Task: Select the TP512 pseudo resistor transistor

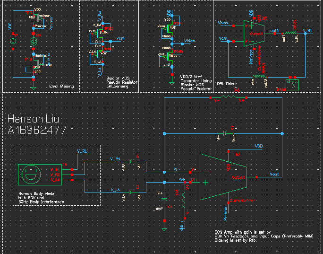Action: 100,54
